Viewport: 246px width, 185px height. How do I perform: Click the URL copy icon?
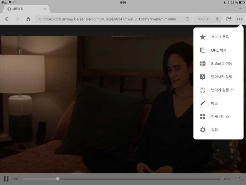(x=202, y=50)
